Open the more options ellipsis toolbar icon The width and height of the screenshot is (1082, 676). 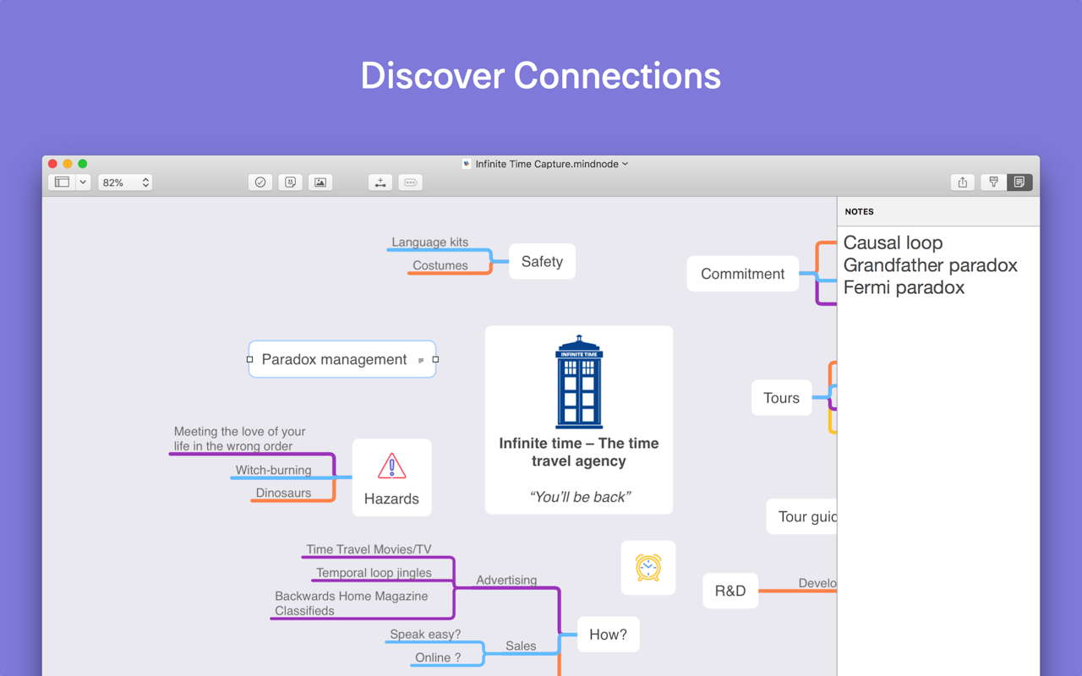(410, 182)
